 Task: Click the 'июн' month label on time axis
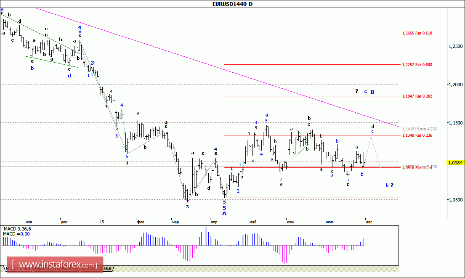[291, 222]
